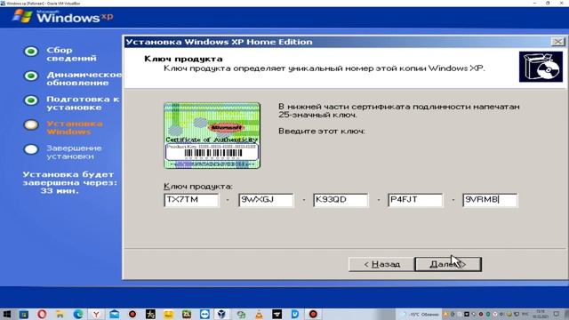
Task: Open the blue V app on taskbar
Action: (x=295, y=314)
